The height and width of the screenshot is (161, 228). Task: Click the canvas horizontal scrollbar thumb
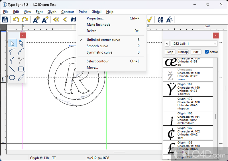click(x=119, y=152)
